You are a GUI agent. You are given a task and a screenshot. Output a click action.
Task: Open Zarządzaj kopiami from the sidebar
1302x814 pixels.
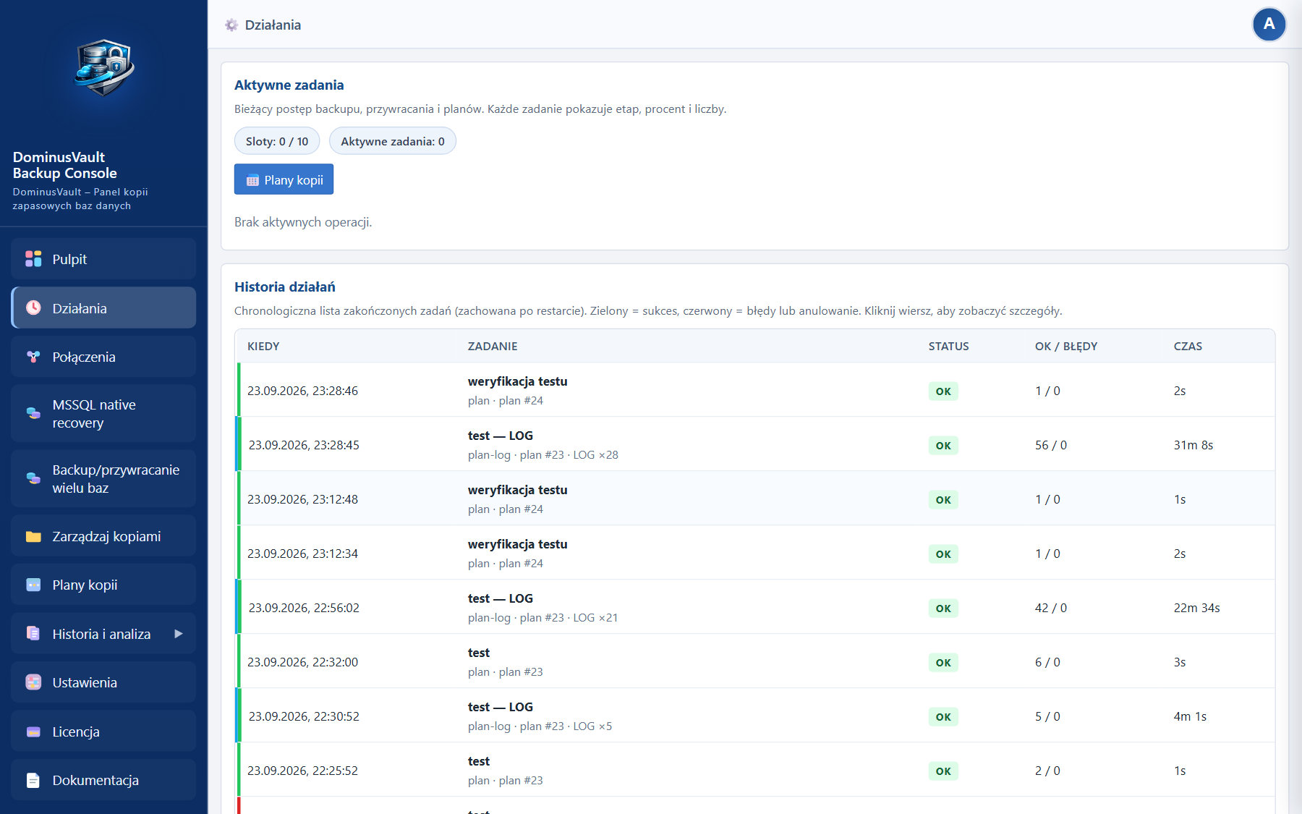pyautogui.click(x=103, y=536)
